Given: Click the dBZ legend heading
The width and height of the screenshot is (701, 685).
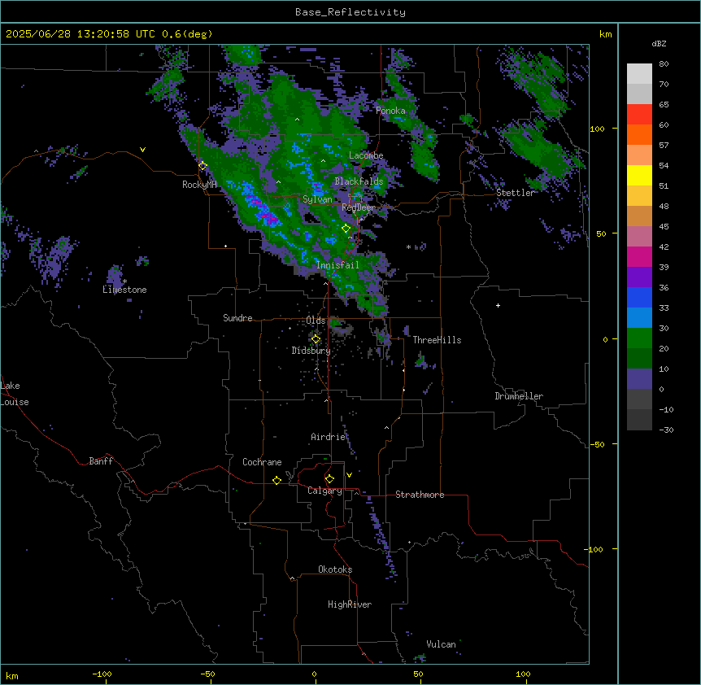Looking at the screenshot, I should (659, 44).
